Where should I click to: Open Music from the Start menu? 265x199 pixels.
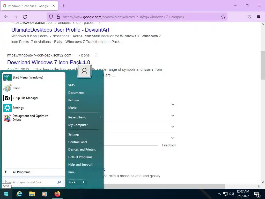click(72, 108)
